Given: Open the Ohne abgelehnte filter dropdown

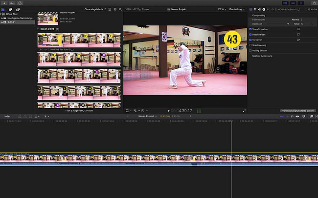Looking at the screenshot, I should point(95,9).
